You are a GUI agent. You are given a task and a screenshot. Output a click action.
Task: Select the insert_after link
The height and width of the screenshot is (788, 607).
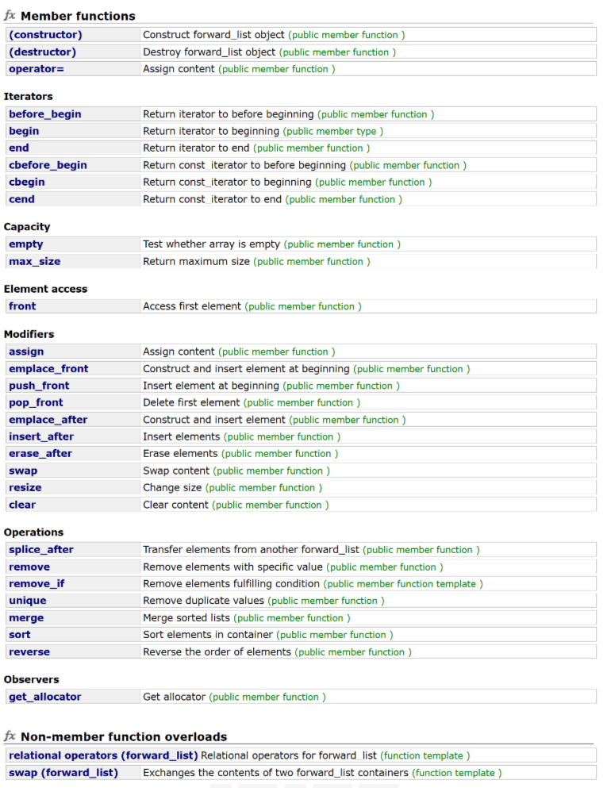coord(41,436)
